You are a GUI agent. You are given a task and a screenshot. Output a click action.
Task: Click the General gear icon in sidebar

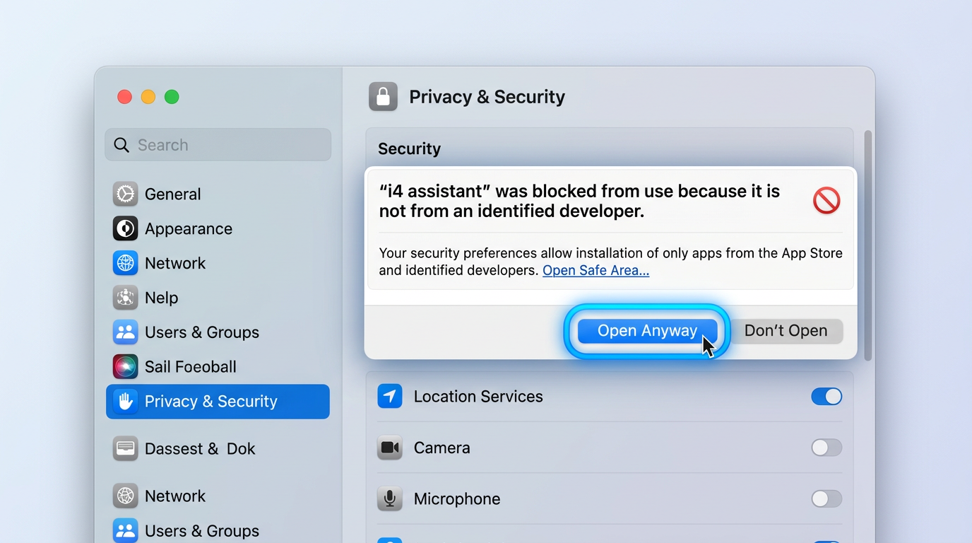[x=125, y=194]
